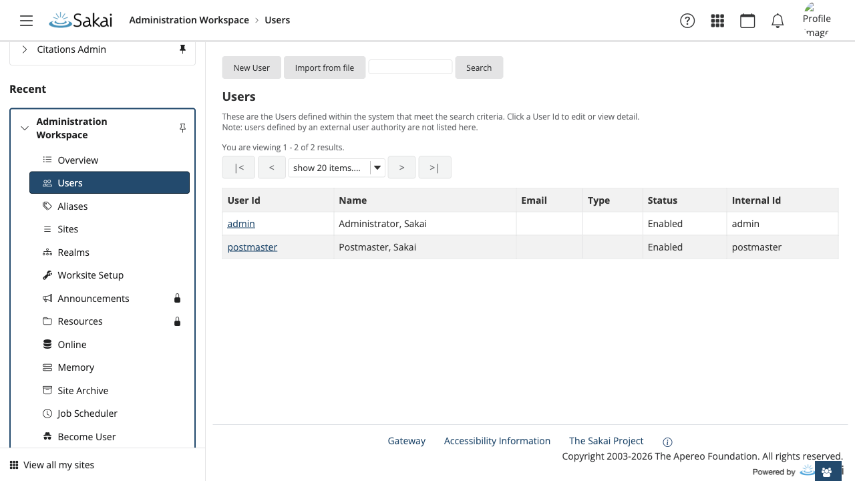The height and width of the screenshot is (481, 855).
Task: Click the Sakai logo
Action: (80, 20)
